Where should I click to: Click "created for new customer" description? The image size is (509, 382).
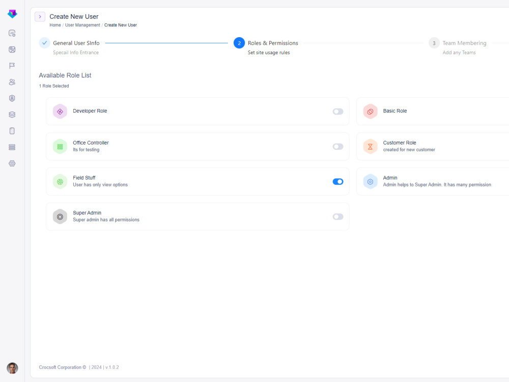[409, 150]
